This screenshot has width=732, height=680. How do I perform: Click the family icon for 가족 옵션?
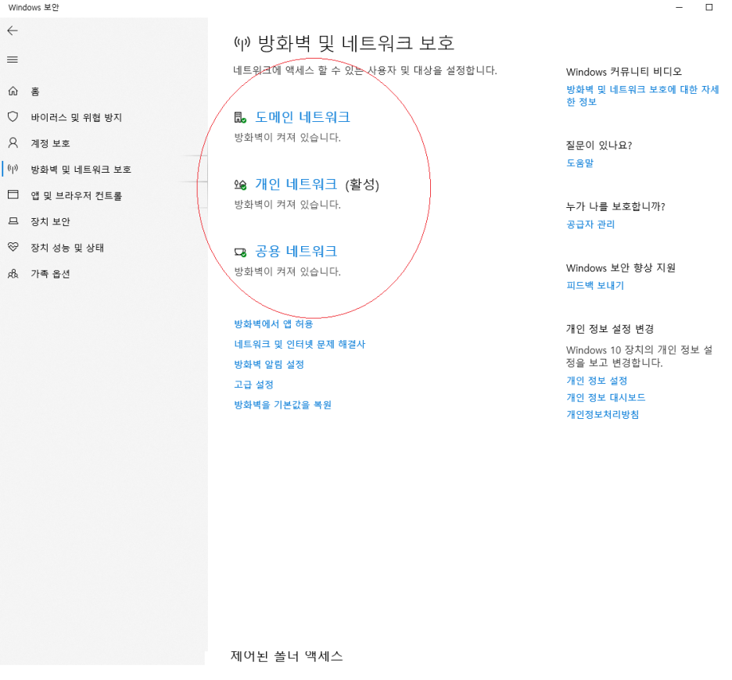coord(13,274)
